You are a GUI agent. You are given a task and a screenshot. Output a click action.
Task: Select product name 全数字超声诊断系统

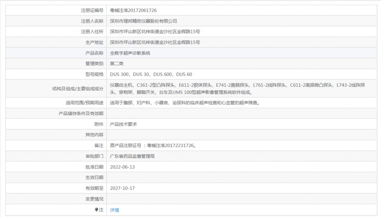pyautogui.click(x=130, y=53)
